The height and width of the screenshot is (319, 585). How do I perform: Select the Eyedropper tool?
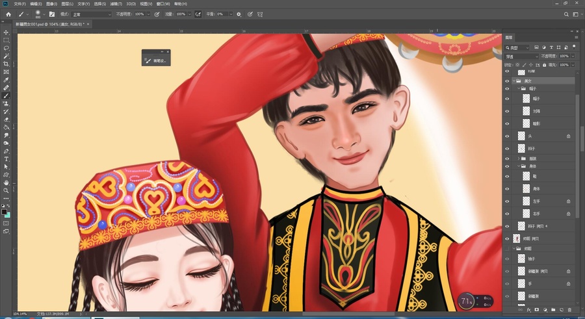(x=6, y=80)
